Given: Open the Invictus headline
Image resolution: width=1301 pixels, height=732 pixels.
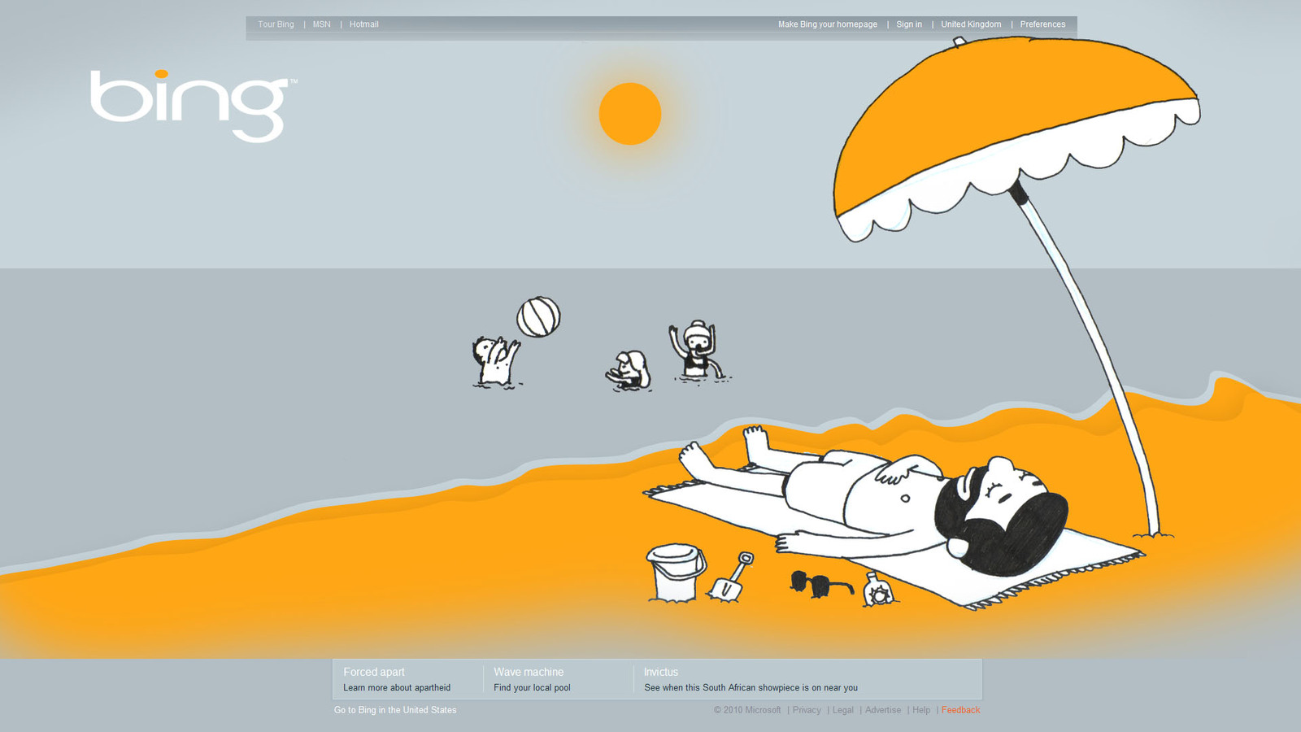Looking at the screenshot, I should click(661, 672).
